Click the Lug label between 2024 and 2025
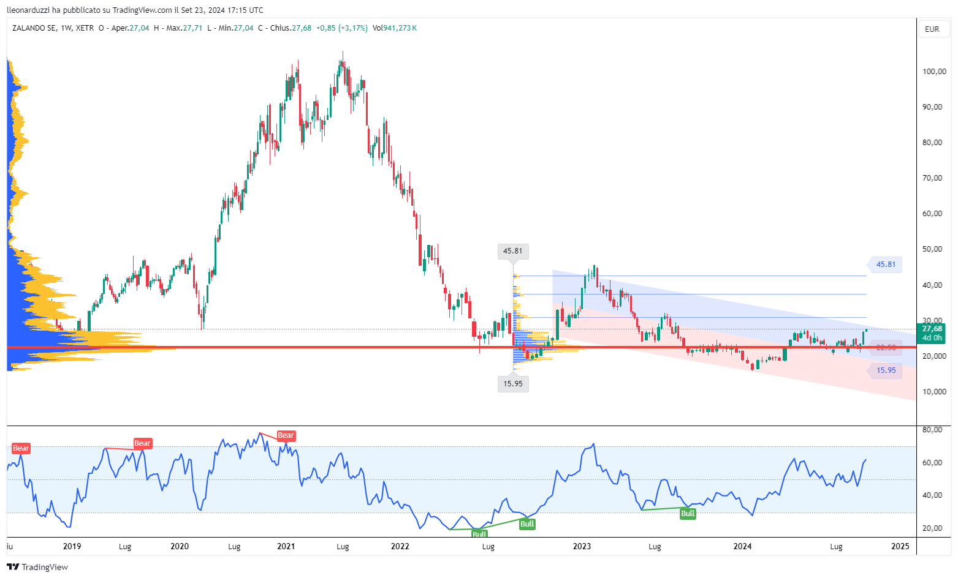The width and height of the screenshot is (958, 578). point(836,547)
